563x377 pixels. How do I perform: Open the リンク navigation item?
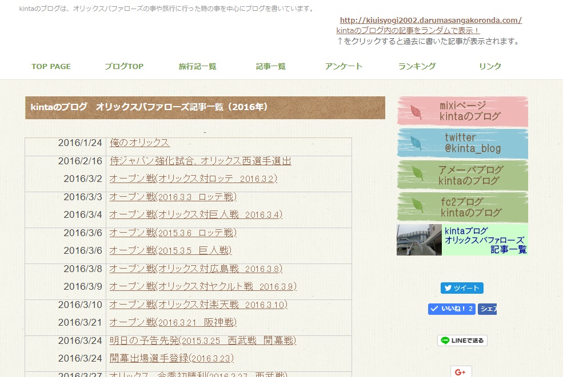pos(490,66)
